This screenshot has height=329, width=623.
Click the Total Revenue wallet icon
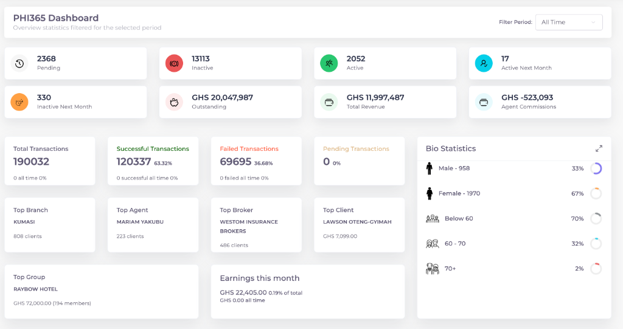329,102
